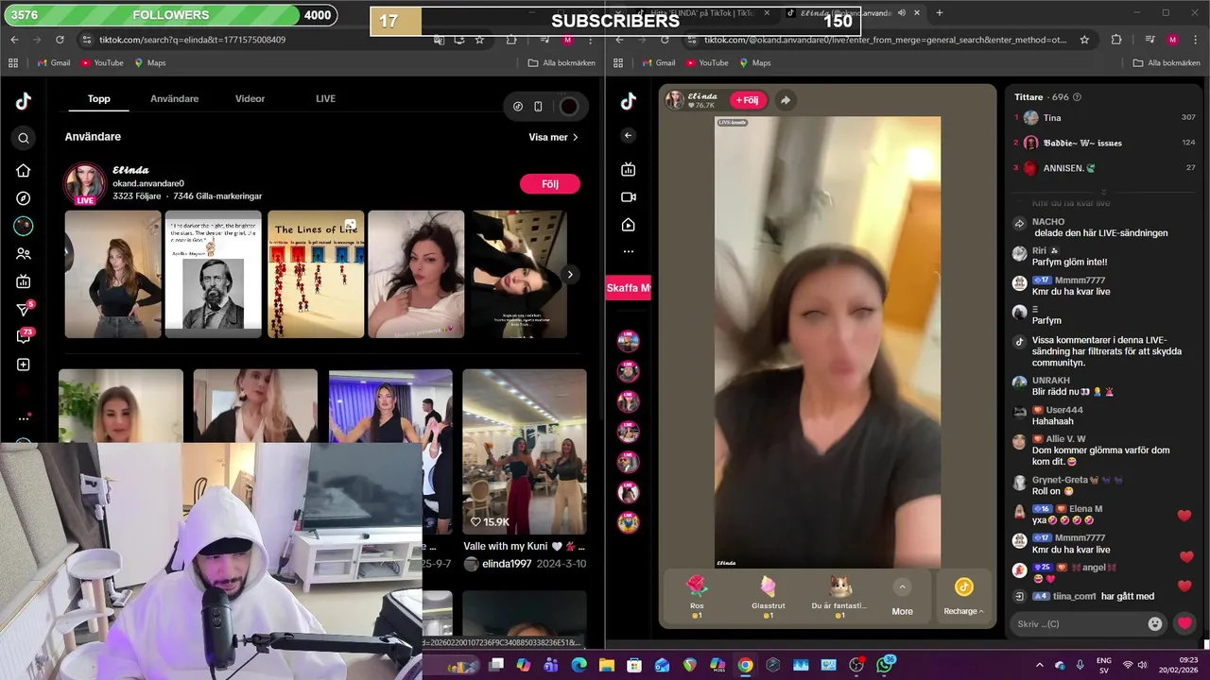Click Gmail bookmark in left browser window
Image resolution: width=1210 pixels, height=680 pixels.
click(54, 62)
